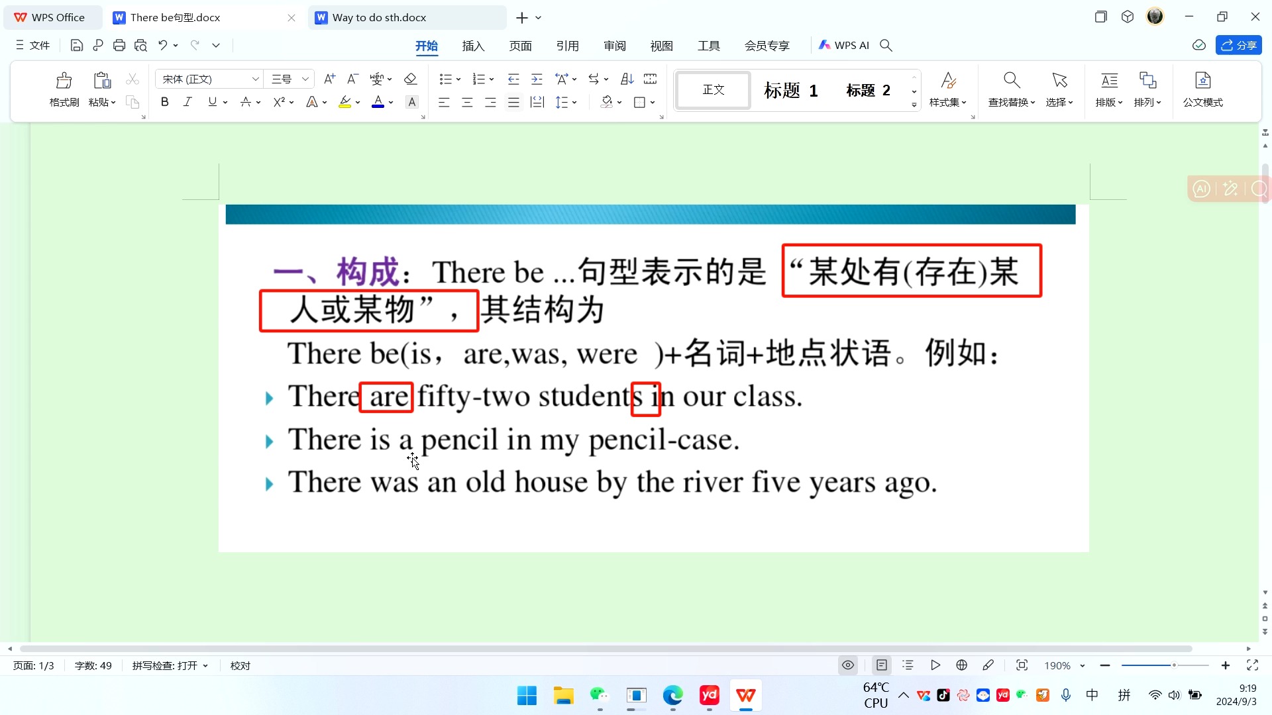Open the font name dropdown 宋体 (正文)
Image resolution: width=1272 pixels, height=715 pixels.
[255, 79]
